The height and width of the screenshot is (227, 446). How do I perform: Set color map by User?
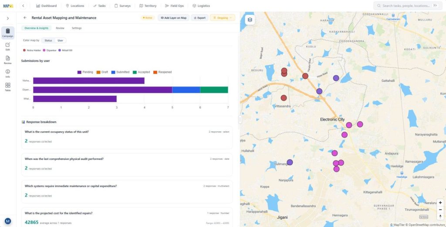[x=60, y=40]
